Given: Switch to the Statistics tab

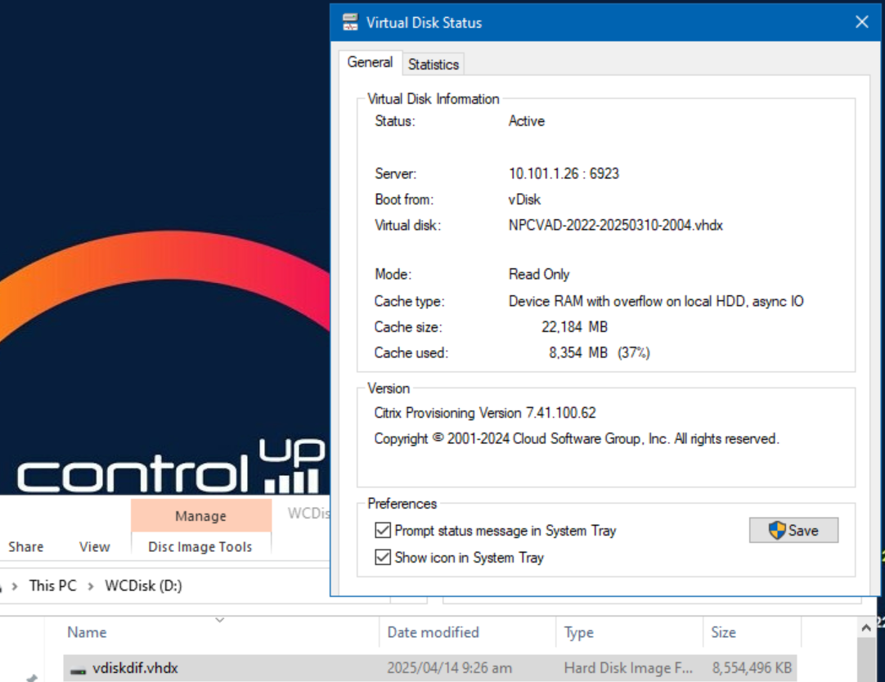Looking at the screenshot, I should point(433,64).
